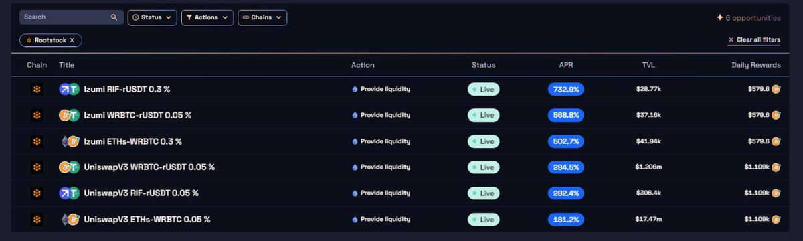Open Izumi WRBTC-rUSDT 0.05 % opportunity
The image size is (803, 241).
pos(137,115)
